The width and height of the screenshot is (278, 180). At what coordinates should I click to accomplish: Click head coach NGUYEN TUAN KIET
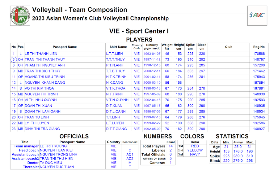57,150
